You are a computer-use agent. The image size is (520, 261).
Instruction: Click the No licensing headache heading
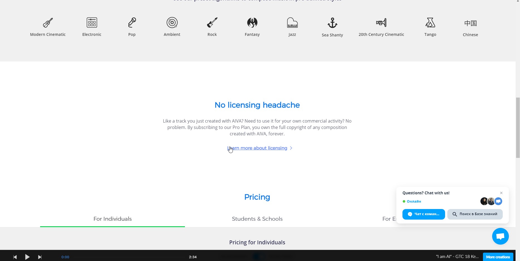pos(257,105)
